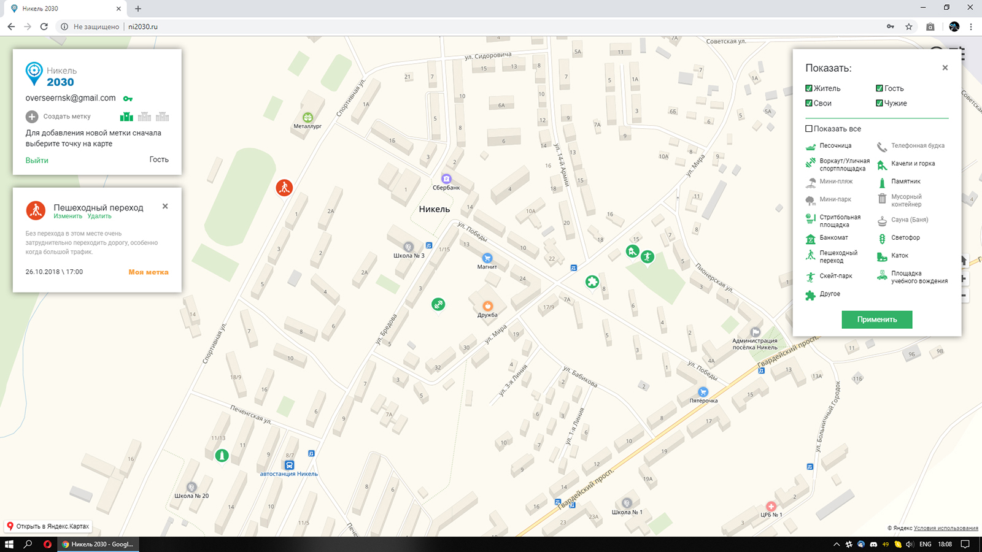The width and height of the screenshot is (982, 552).
Task: Close the Показать filter panel
Action: click(945, 68)
